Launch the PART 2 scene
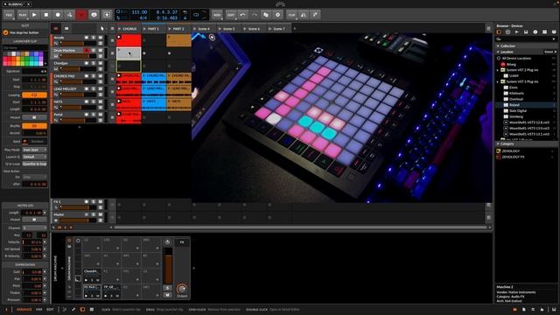Viewport: 560px width, 315px height. [x=170, y=29]
